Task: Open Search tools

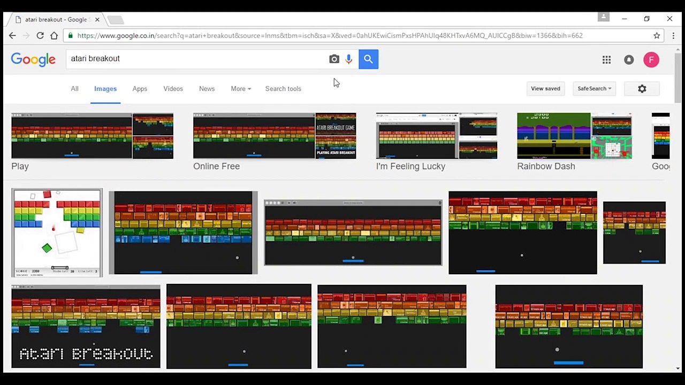Action: pos(283,89)
